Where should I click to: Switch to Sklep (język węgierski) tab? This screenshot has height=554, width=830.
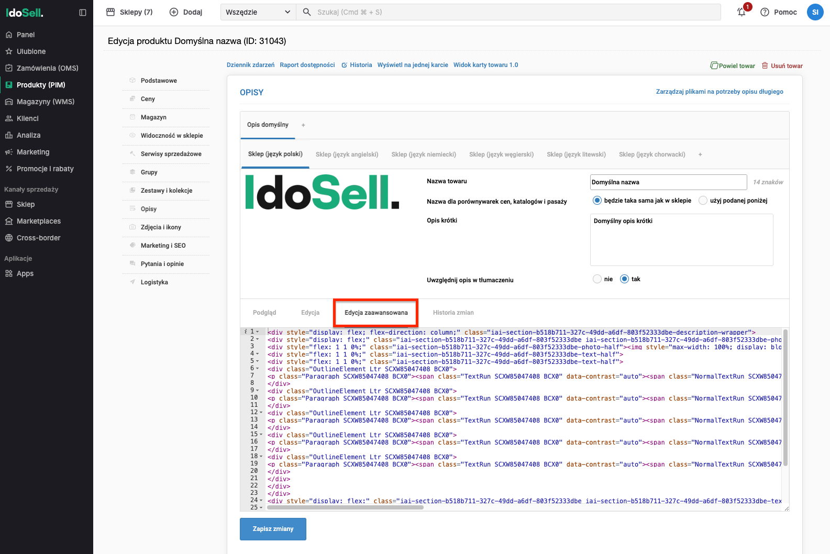pyautogui.click(x=501, y=154)
